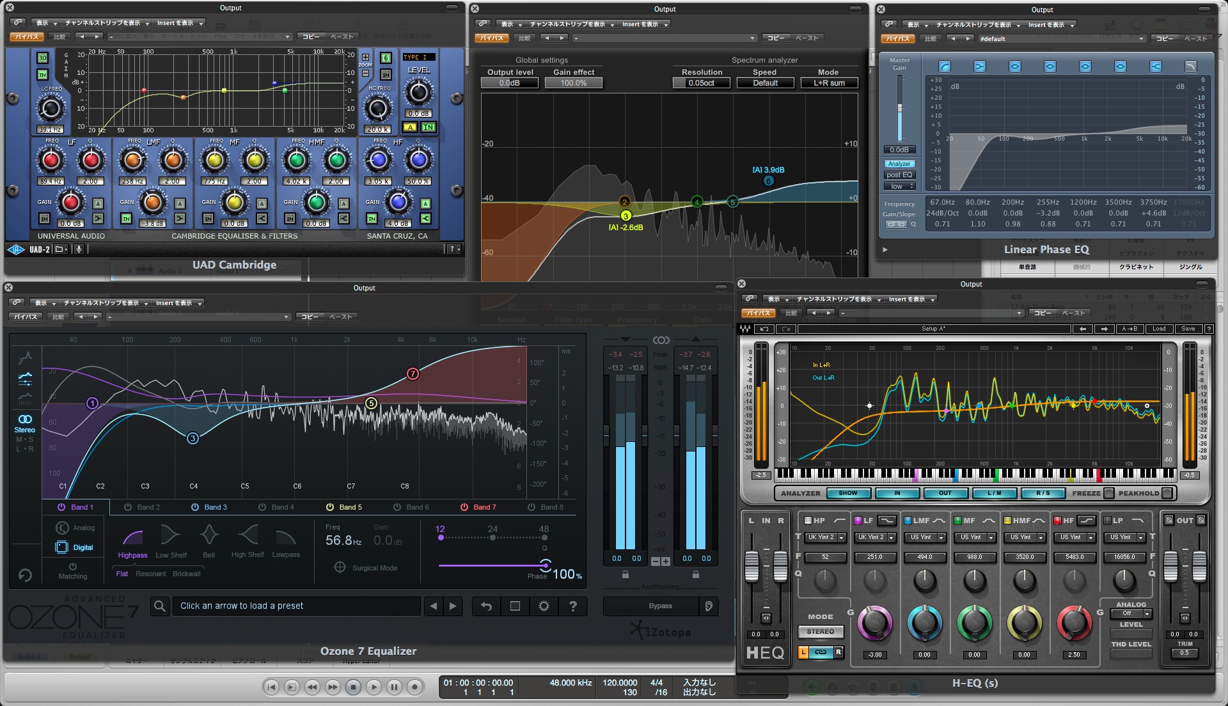
Task: Toggle the LP band enable box in H-EQ
Action: [x=1107, y=521]
